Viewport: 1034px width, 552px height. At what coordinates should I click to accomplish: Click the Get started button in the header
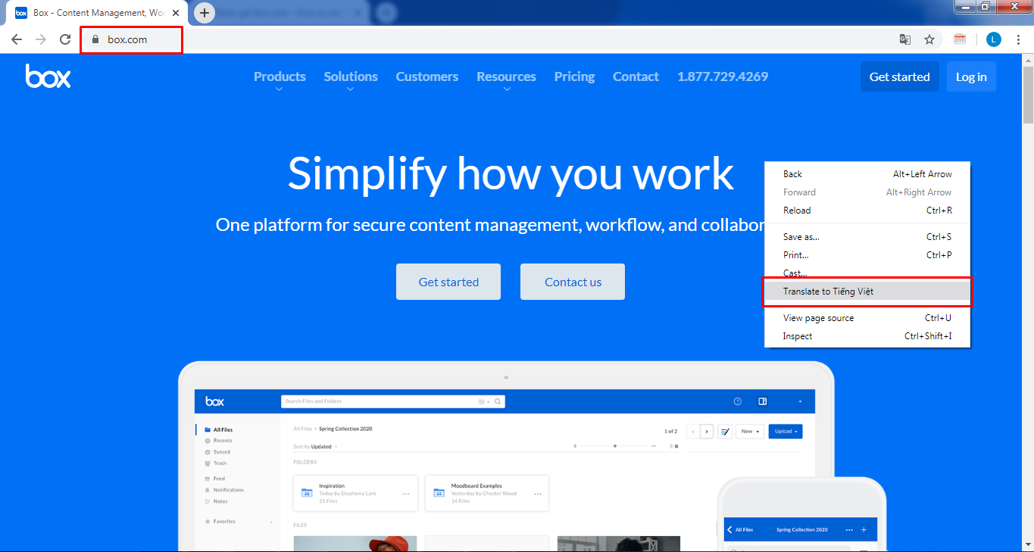click(899, 76)
